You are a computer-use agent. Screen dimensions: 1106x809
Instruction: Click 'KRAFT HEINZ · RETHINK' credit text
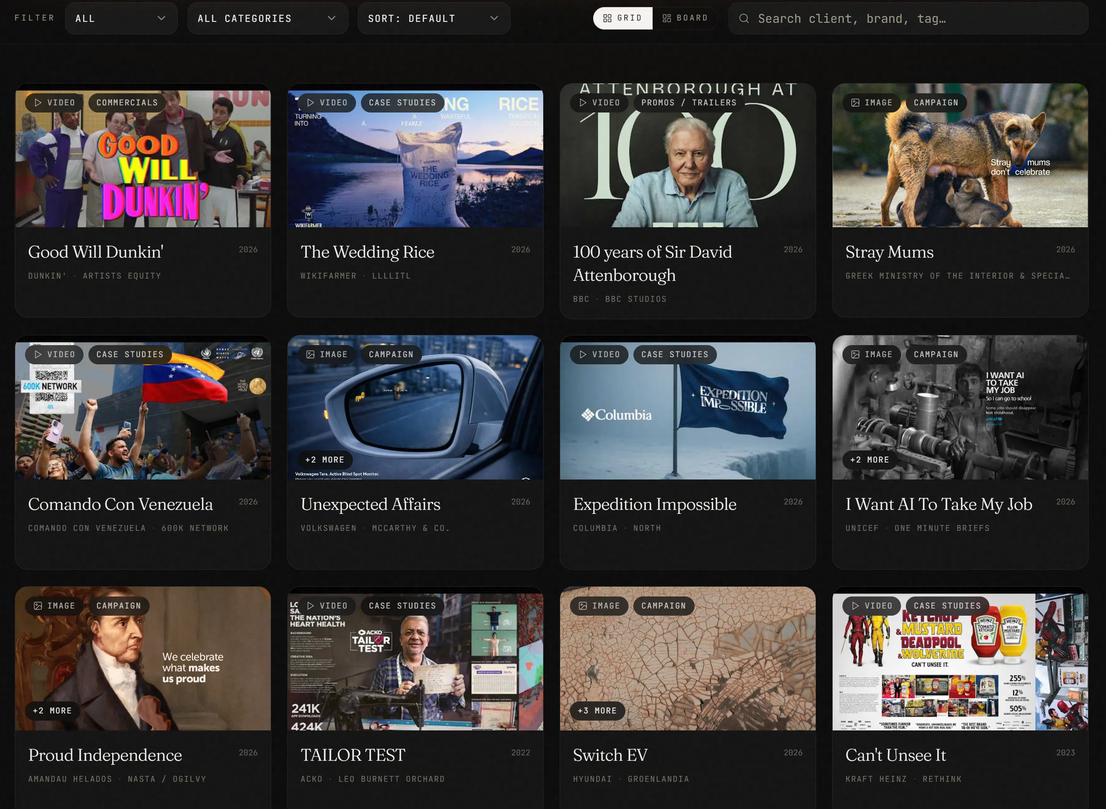[x=904, y=779]
